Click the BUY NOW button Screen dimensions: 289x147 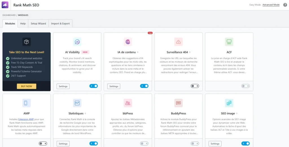pyautogui.click(x=27, y=86)
